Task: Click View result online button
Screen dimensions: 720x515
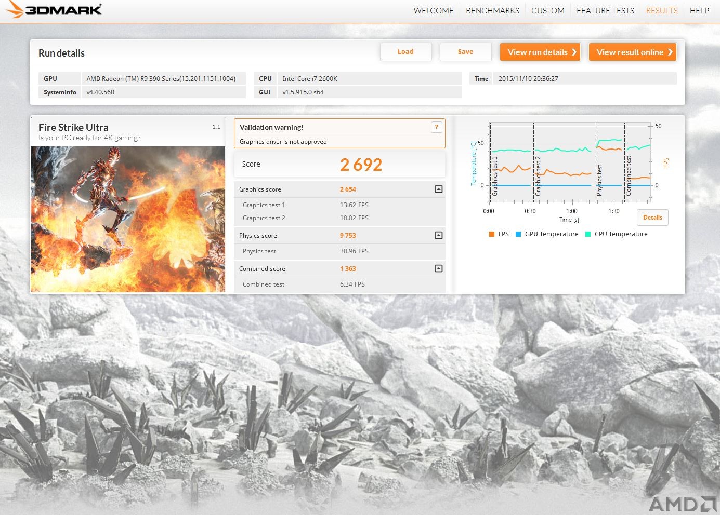Action: (x=632, y=52)
